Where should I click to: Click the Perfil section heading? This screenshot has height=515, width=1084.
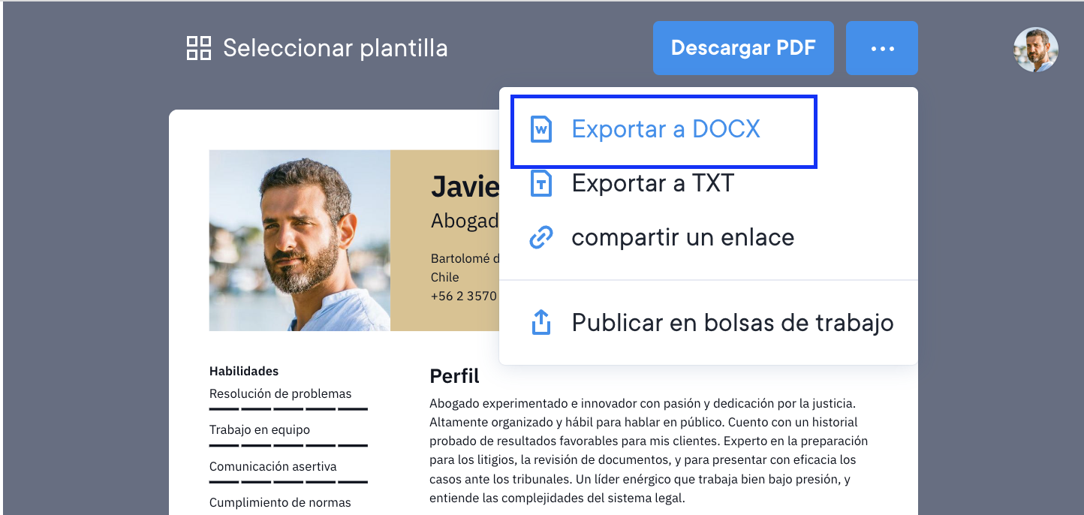pos(454,375)
